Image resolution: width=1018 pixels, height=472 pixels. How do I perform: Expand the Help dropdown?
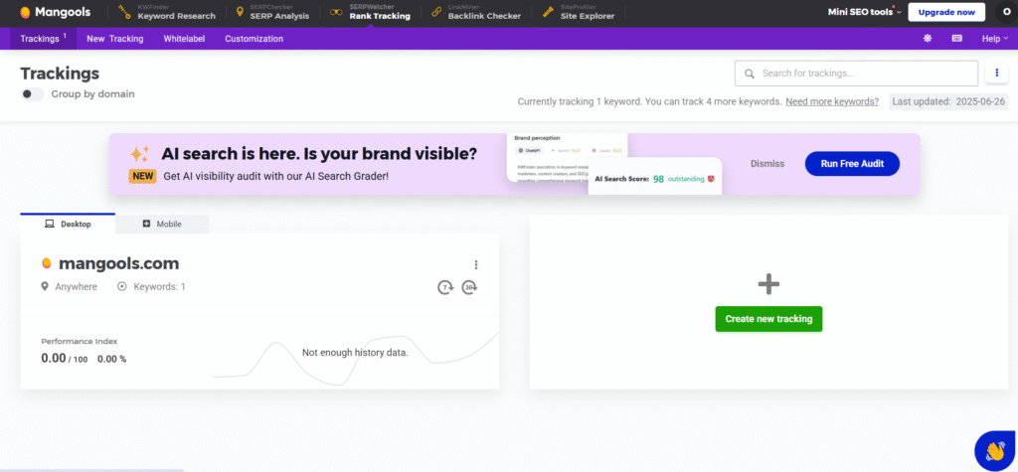click(994, 39)
